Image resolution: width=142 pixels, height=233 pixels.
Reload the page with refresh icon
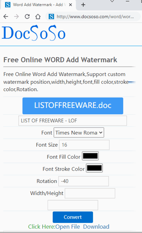point(27,16)
